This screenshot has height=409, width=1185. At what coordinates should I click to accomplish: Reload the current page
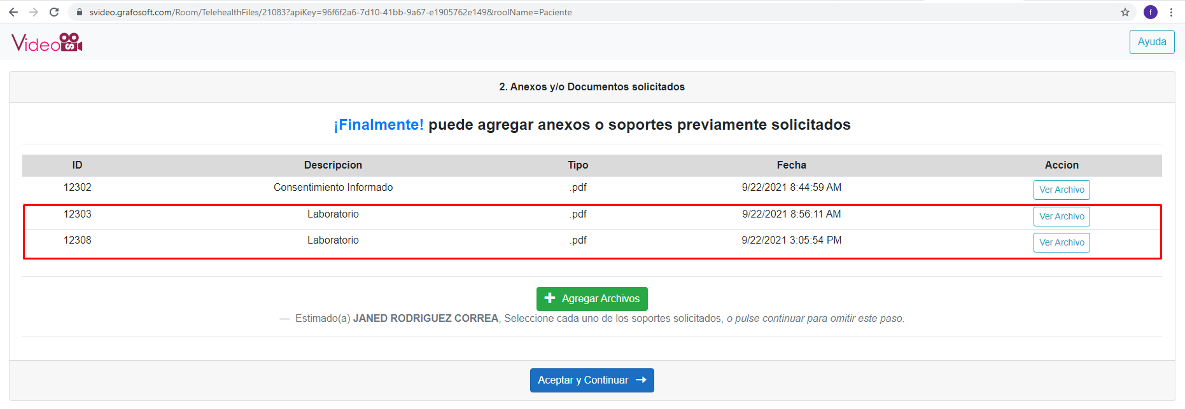click(54, 12)
